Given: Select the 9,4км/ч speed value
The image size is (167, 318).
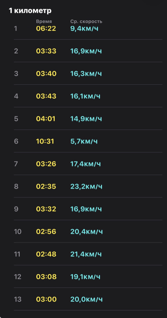Looking at the screenshot, I should pyautogui.click(x=84, y=29).
